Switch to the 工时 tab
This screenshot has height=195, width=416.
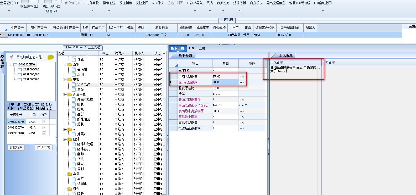click(202, 48)
